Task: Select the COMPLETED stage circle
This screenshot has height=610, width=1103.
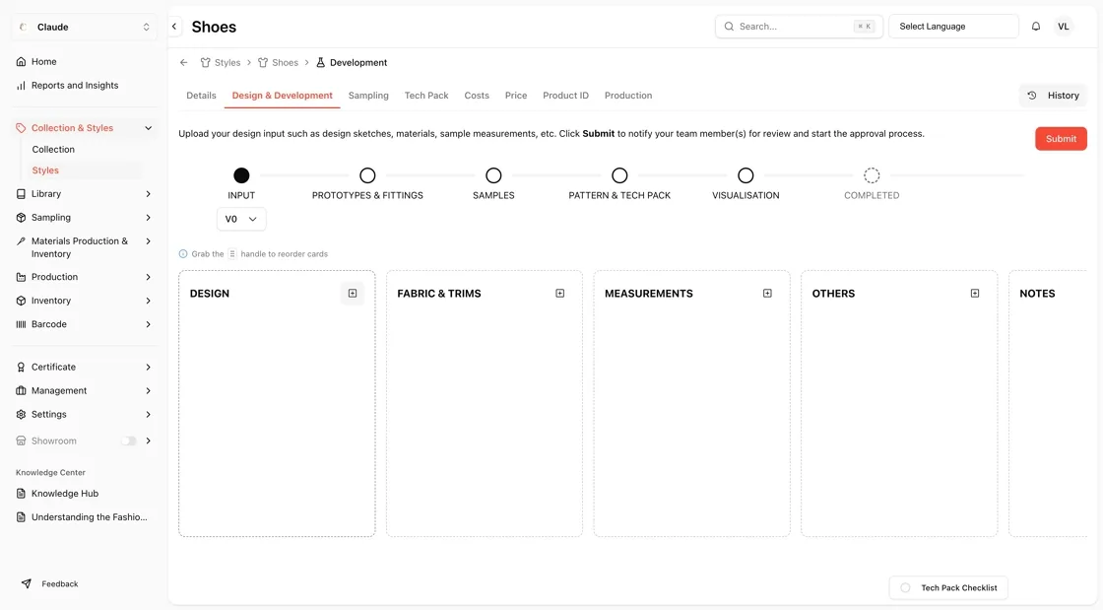Action: coord(872,175)
